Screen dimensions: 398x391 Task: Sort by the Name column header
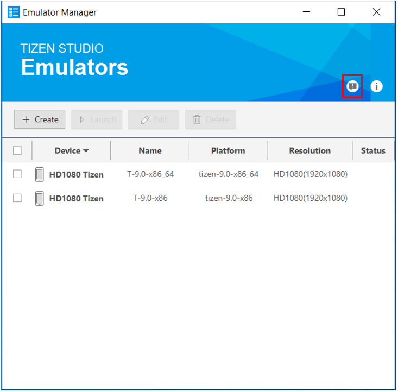pyautogui.click(x=150, y=150)
